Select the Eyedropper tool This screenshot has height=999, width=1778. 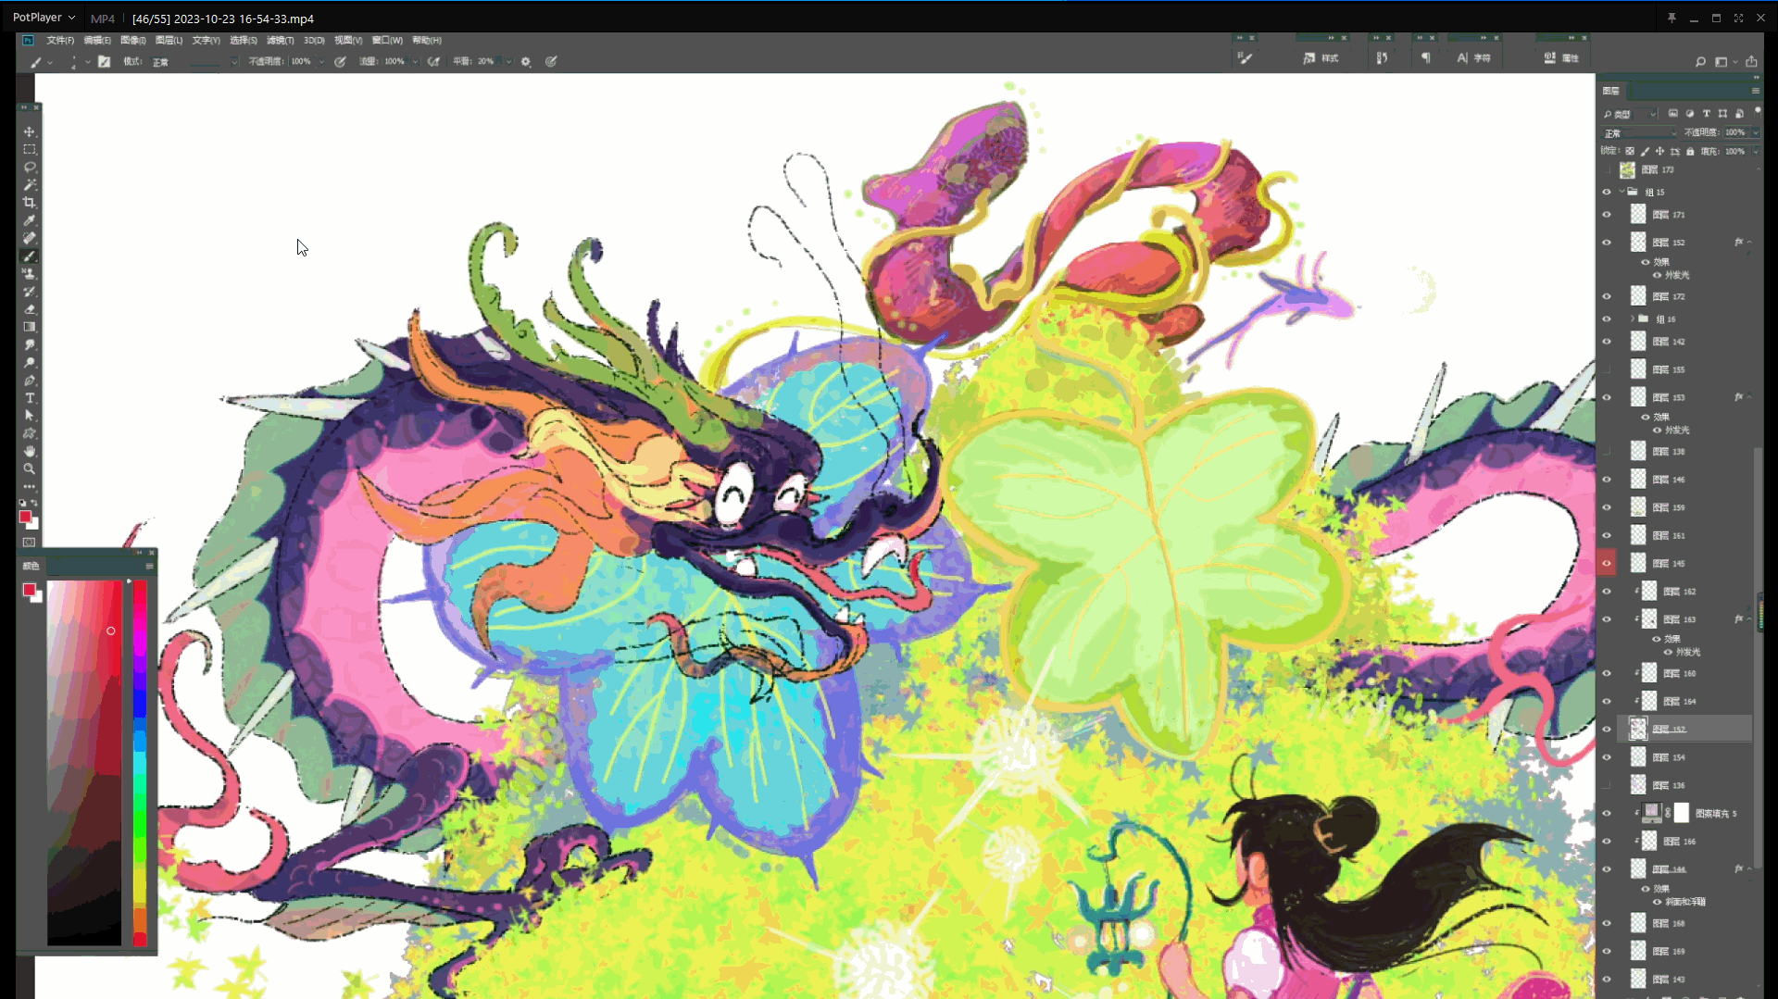coord(30,220)
